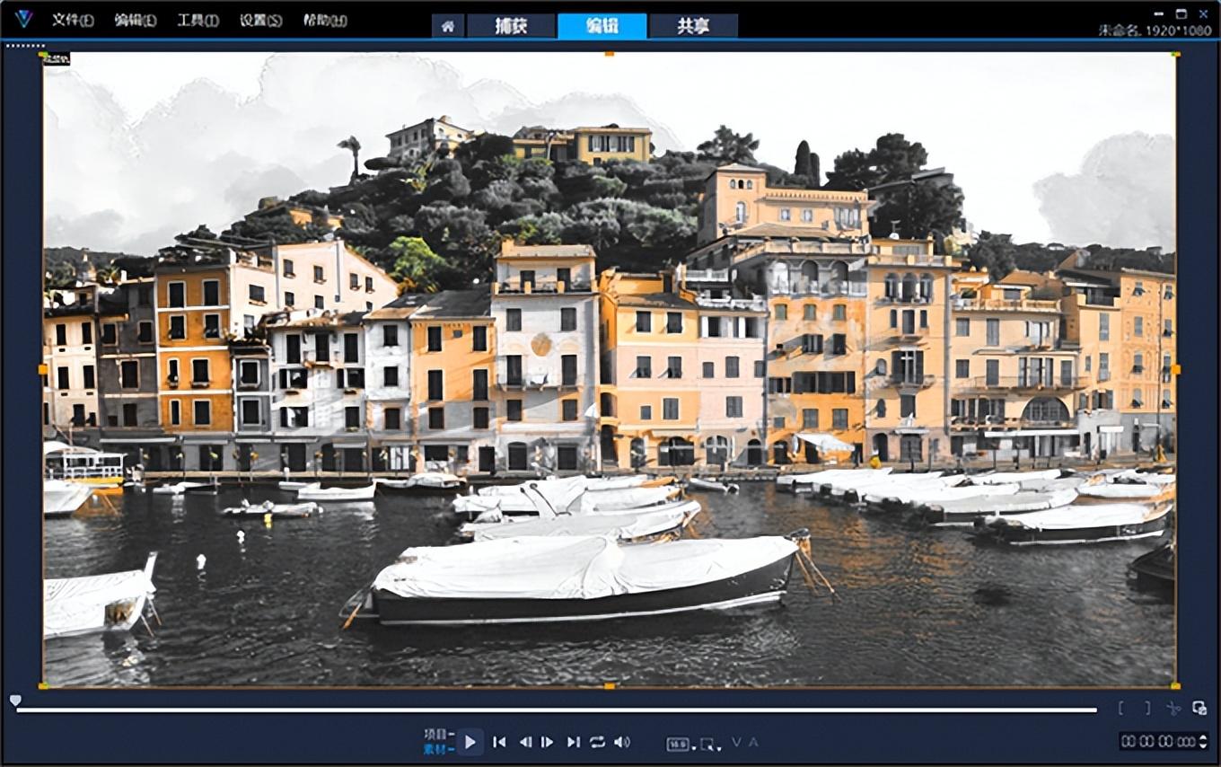Image resolution: width=1221 pixels, height=767 pixels.
Task: Go to the 捕获 (Capture) tab
Action: pos(511,26)
